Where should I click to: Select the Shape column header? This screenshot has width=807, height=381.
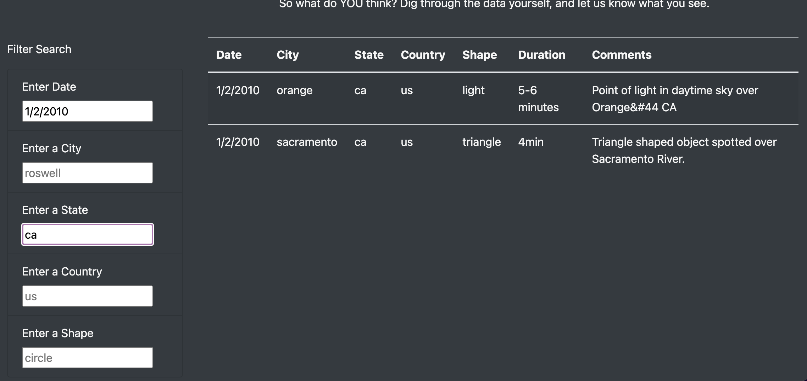pos(479,55)
